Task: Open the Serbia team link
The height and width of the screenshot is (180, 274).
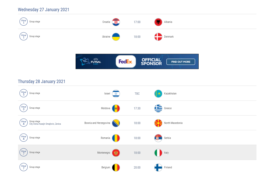Action: click(x=167, y=138)
